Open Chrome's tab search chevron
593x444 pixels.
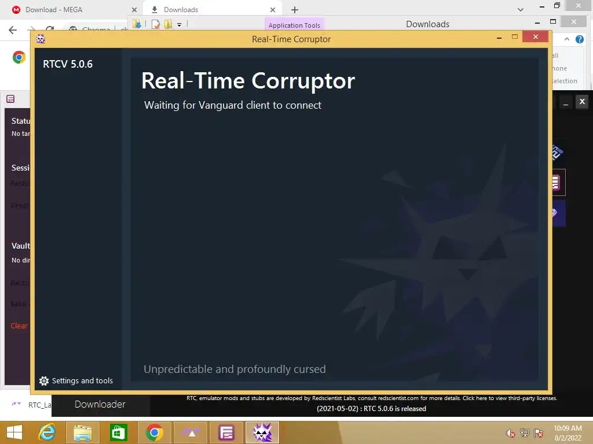tap(521, 10)
